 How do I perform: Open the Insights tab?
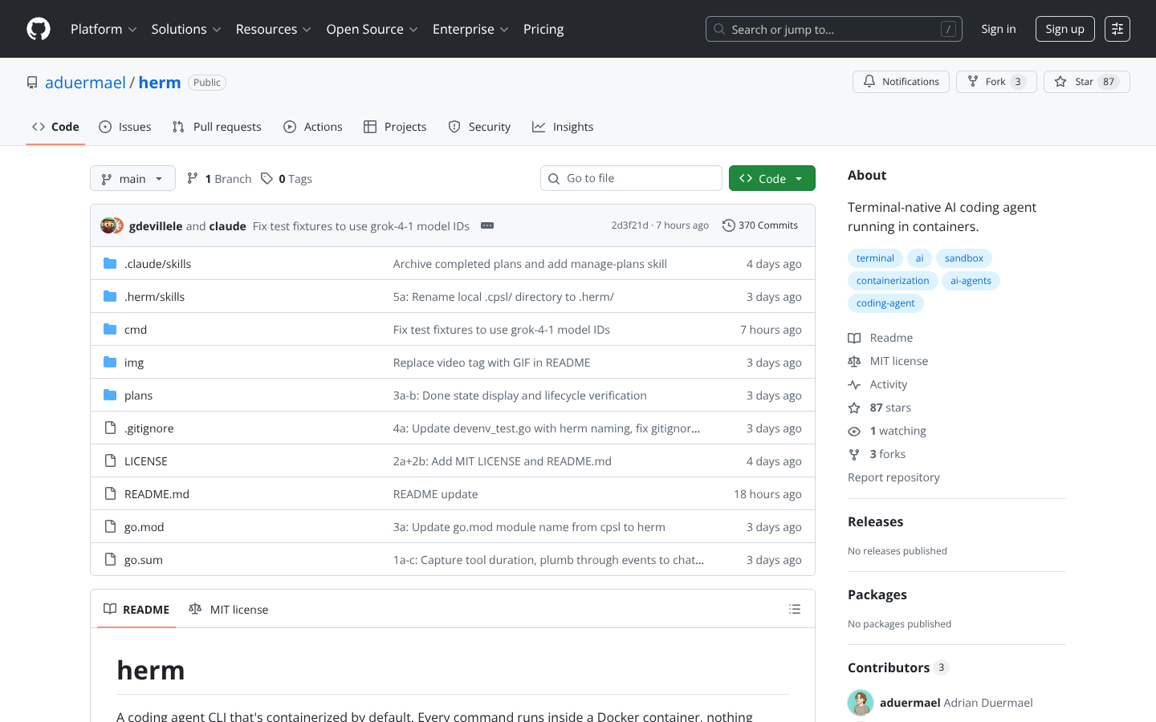tap(563, 127)
